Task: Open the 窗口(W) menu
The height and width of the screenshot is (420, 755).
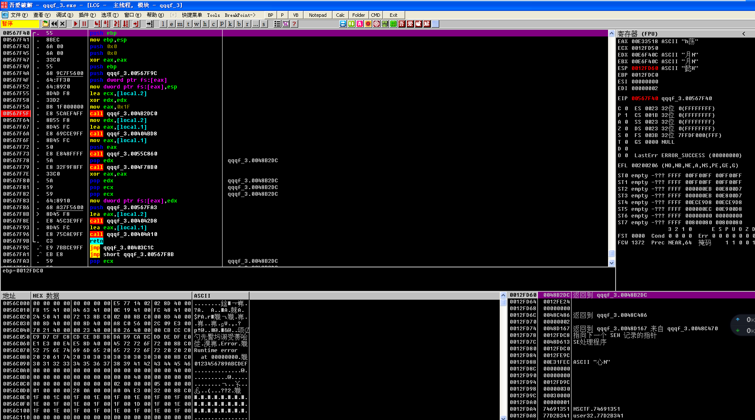Action: tap(132, 15)
